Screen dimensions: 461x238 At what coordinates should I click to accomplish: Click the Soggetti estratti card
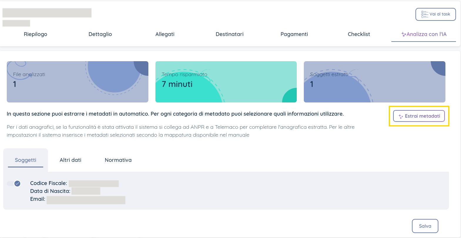pos(374,82)
